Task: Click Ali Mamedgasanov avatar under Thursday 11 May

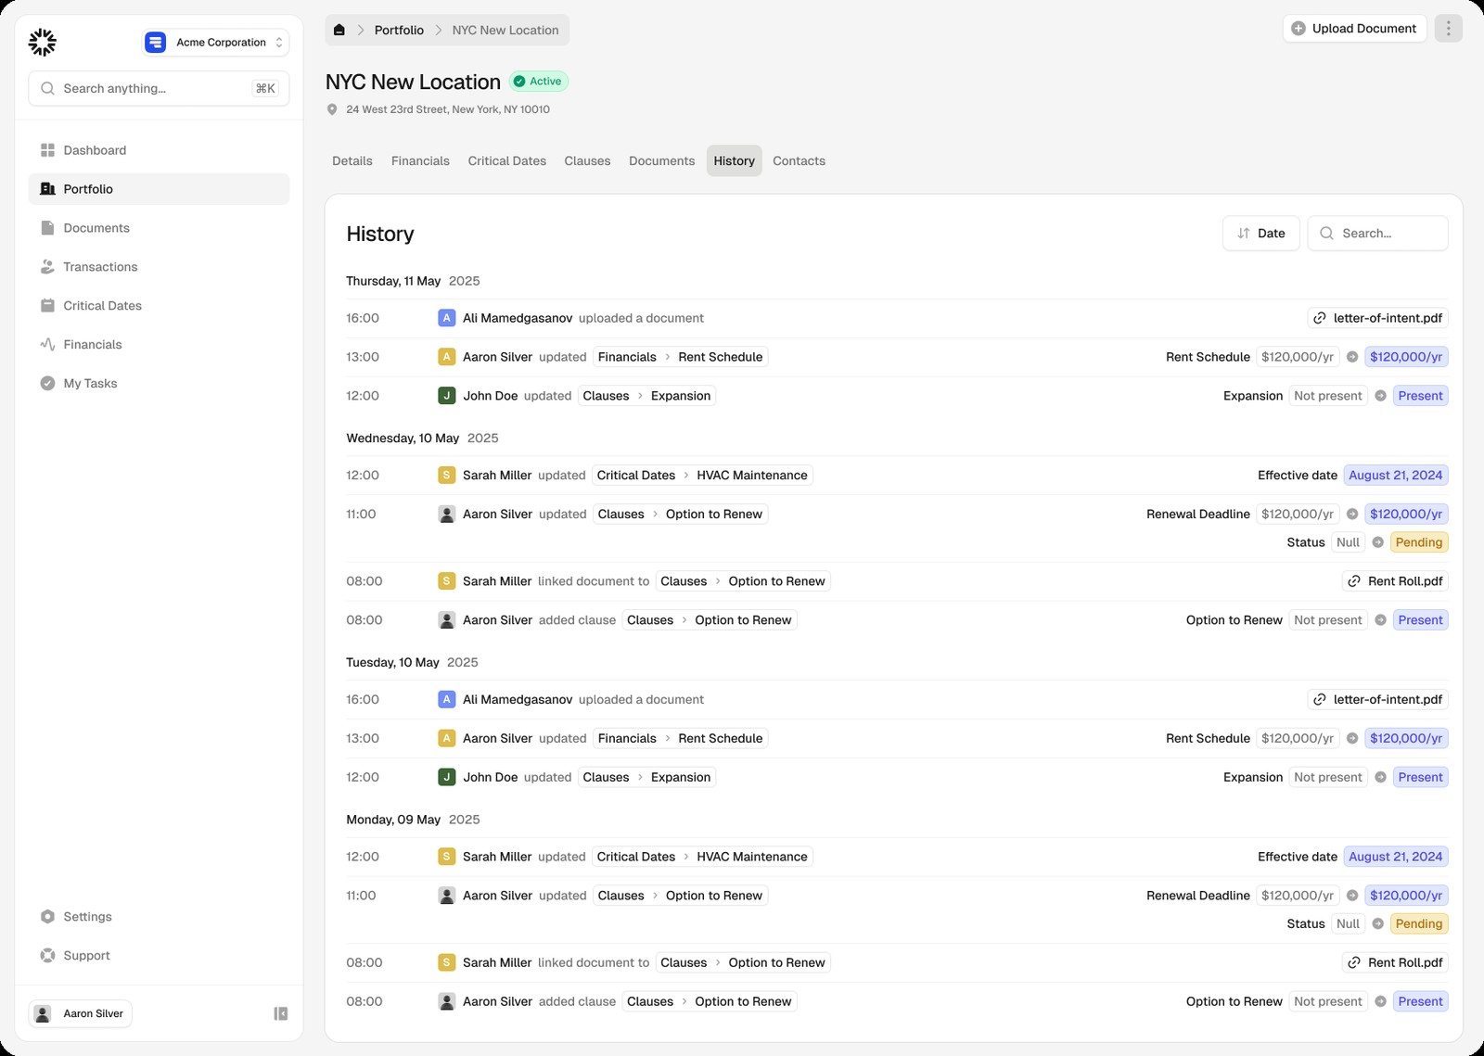Action: tap(446, 318)
